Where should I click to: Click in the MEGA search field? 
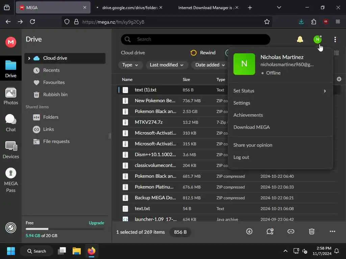196,39
